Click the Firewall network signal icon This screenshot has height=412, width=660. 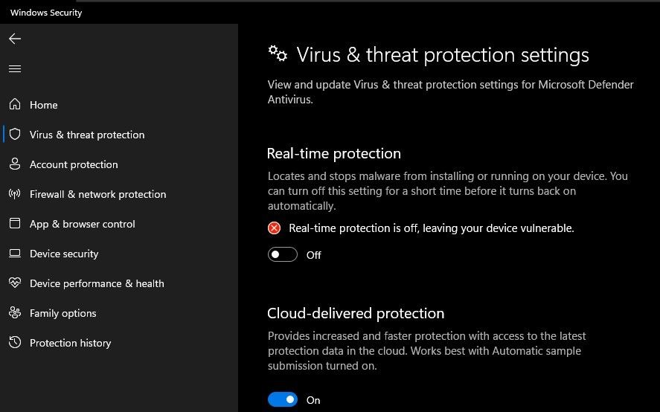click(x=15, y=194)
